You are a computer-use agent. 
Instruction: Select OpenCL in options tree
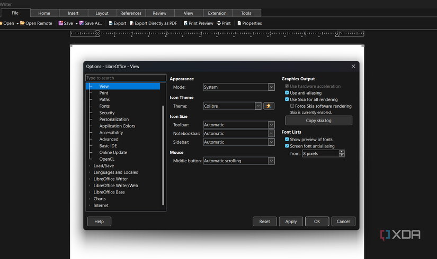pyautogui.click(x=107, y=159)
